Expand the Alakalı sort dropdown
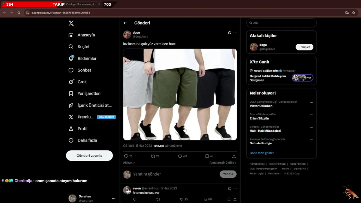 (129, 163)
